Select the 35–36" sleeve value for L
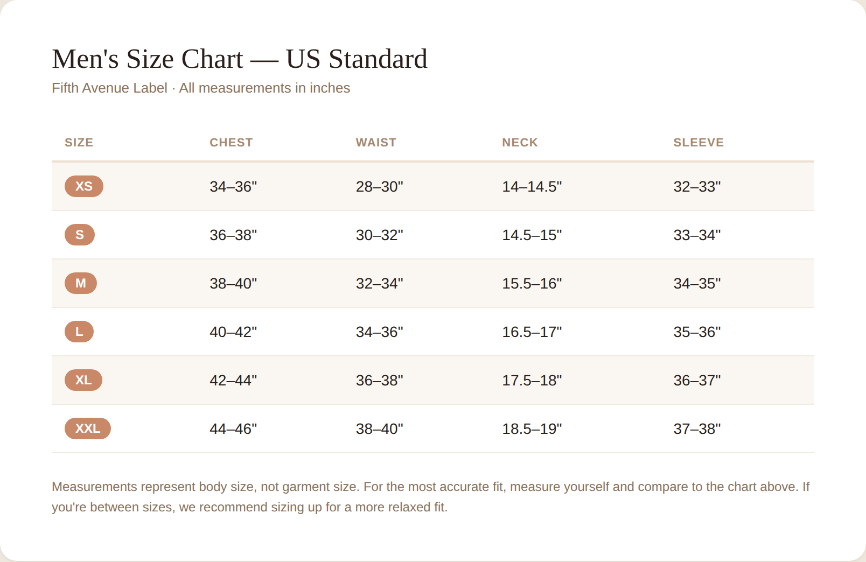Screen dimensions: 866x562 click(x=697, y=332)
